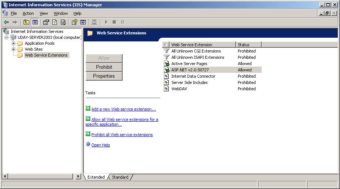Click the Start service play icon

106,22
